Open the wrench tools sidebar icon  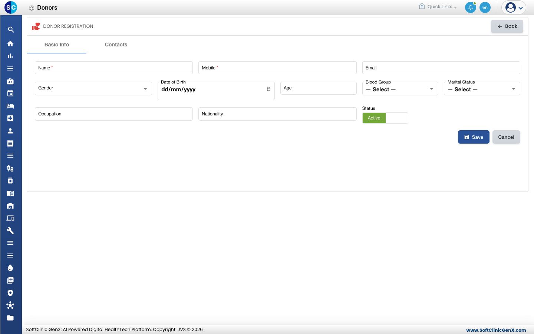tap(10, 230)
